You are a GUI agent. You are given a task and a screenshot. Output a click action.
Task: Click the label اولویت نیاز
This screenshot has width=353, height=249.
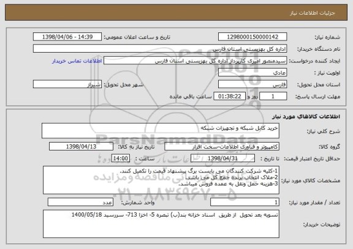click(x=327, y=73)
